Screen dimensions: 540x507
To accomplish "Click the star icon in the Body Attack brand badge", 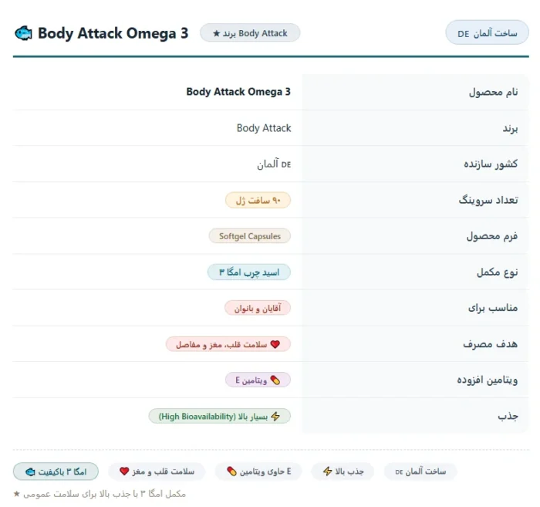I will (x=216, y=33).
